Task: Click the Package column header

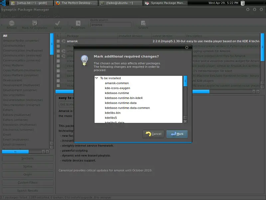Action: (92, 36)
